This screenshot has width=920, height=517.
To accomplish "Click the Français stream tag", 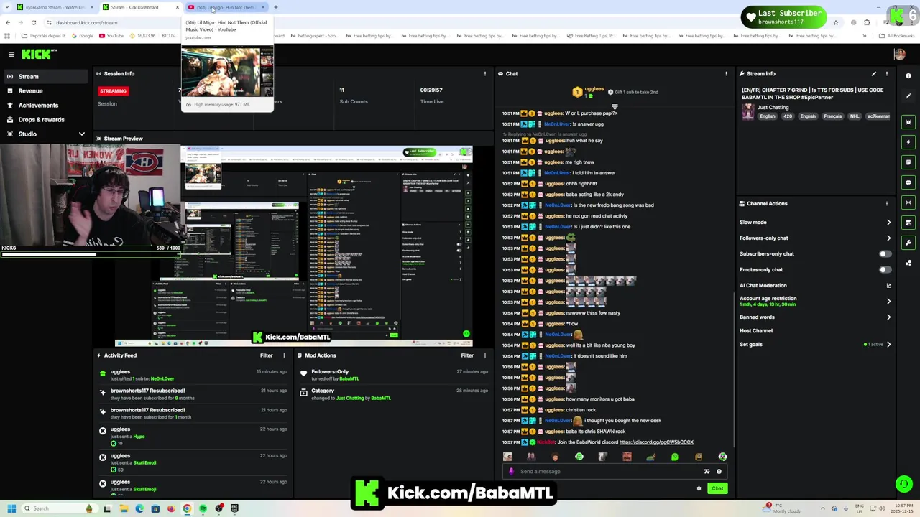I will (832, 116).
